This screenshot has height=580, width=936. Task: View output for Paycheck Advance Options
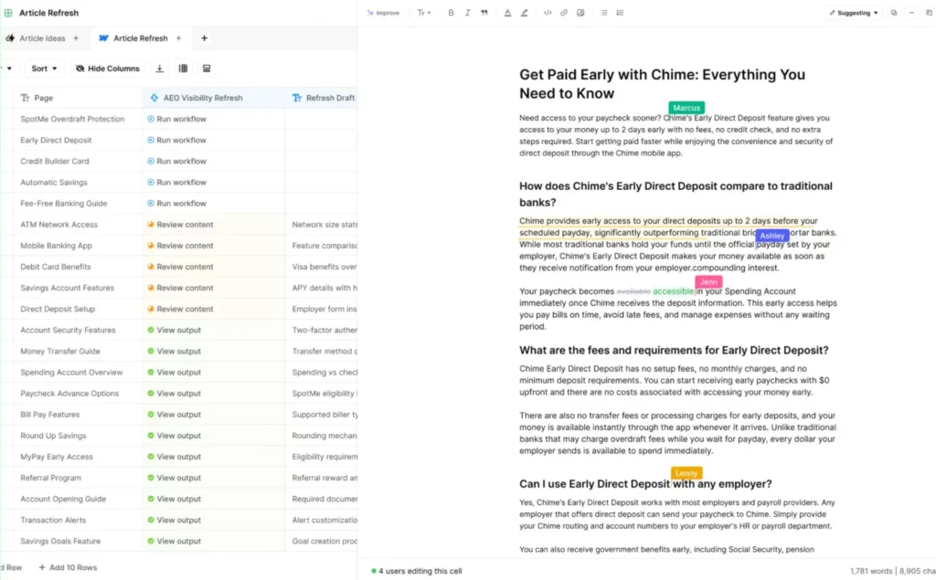(x=175, y=394)
